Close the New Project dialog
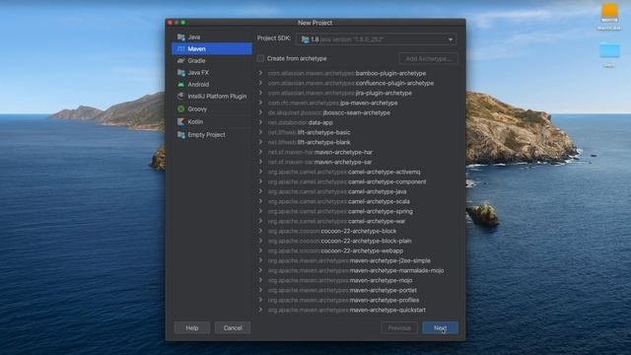631x355 pixels. point(170,23)
